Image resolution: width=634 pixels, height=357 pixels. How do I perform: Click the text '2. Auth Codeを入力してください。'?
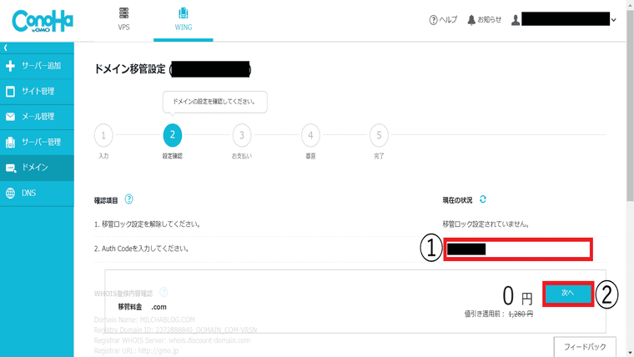(x=142, y=249)
